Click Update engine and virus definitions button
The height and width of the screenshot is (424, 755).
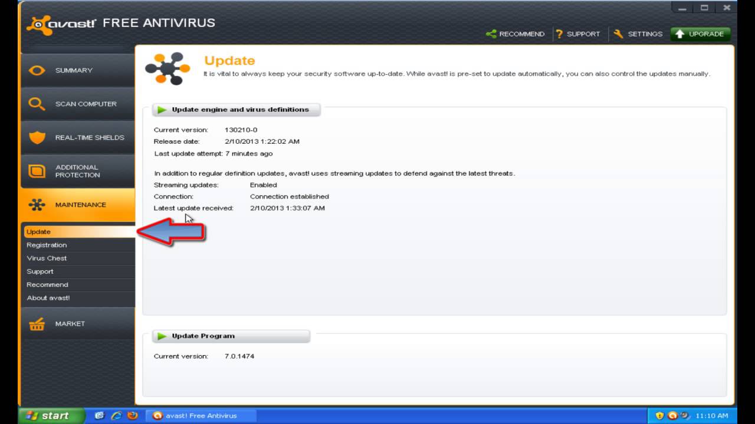point(236,110)
